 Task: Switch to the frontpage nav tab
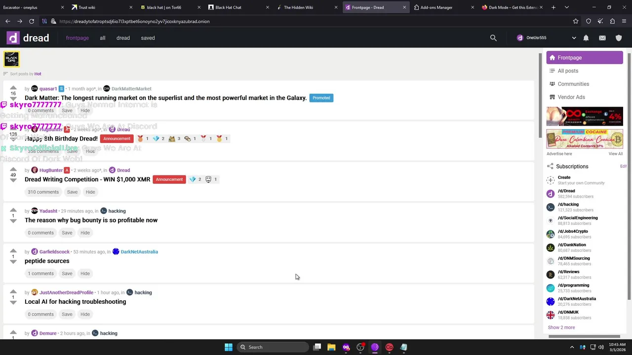tap(78, 38)
